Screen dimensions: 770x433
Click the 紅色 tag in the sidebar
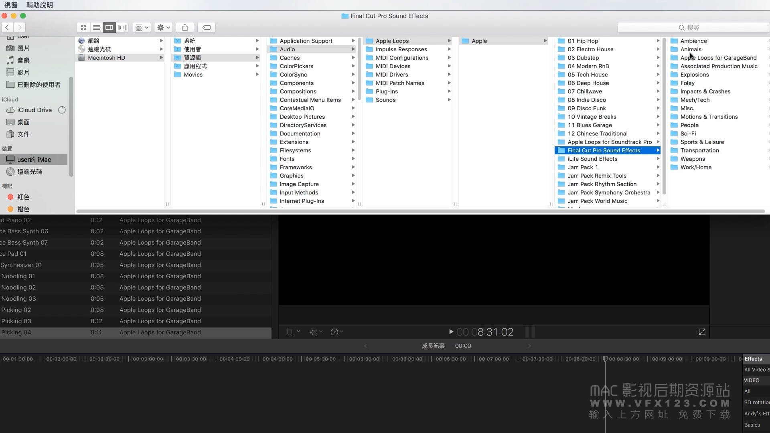(23, 197)
